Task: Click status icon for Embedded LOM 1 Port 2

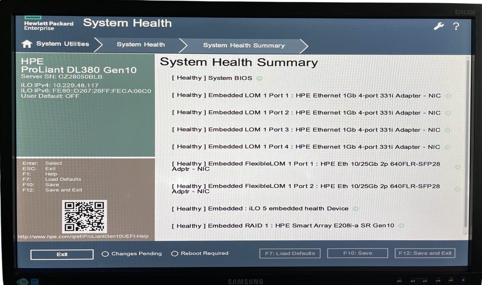Action: (448, 113)
